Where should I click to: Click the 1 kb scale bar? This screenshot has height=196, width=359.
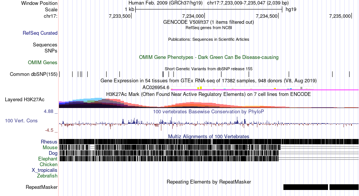pos(209,9)
